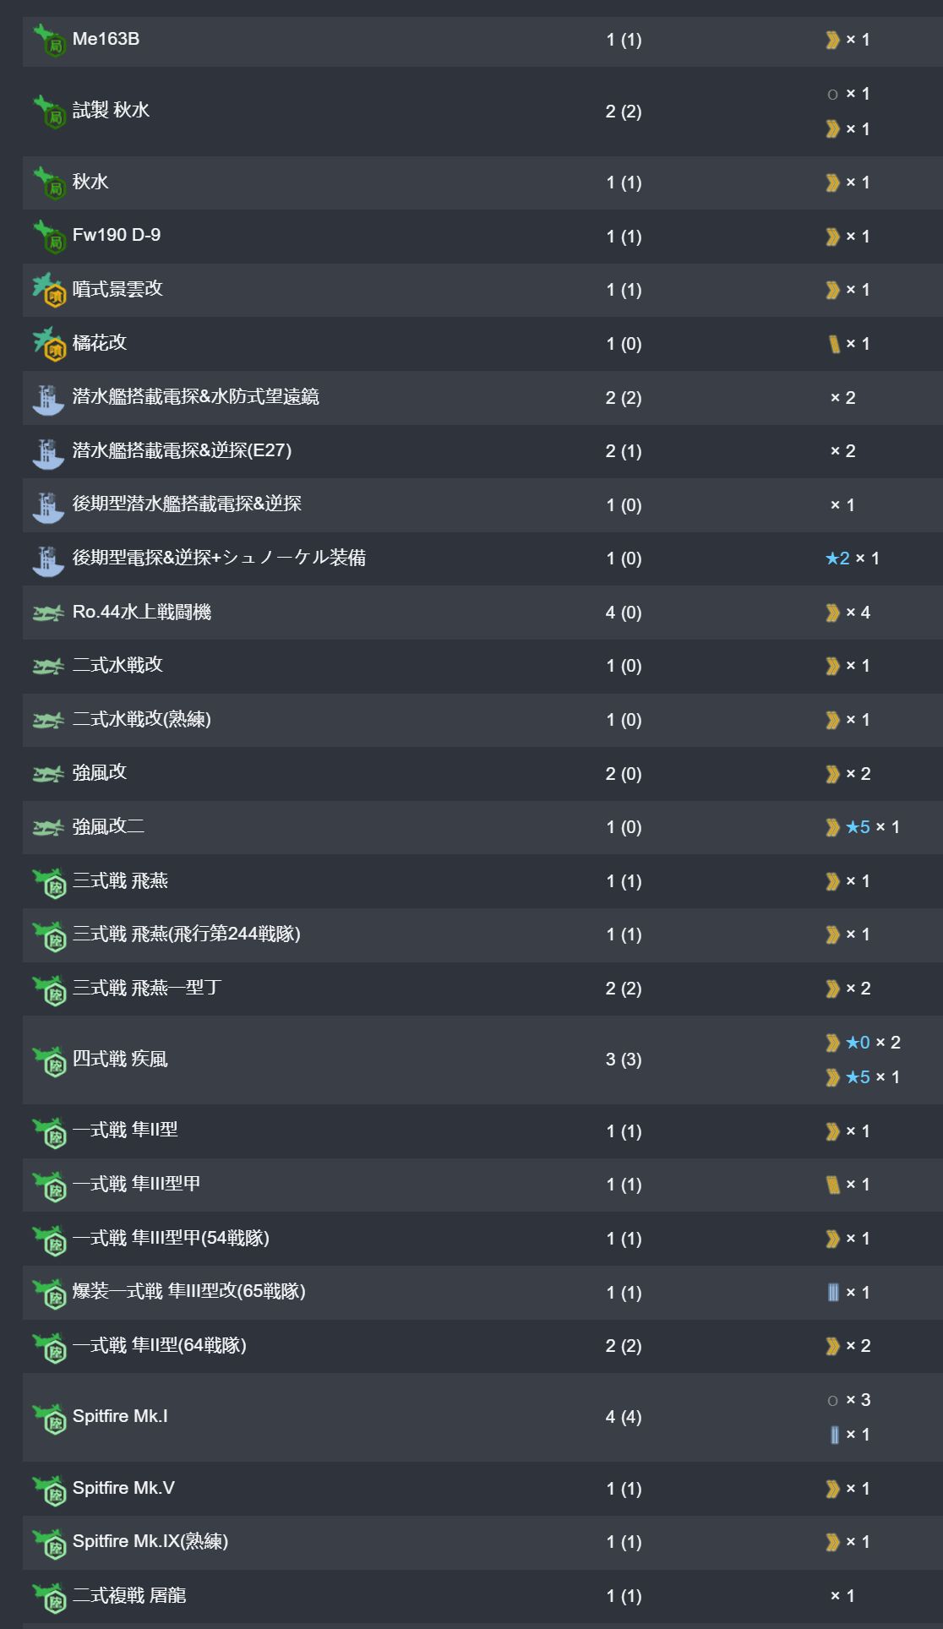
Task: Click land fighter icon beside 三式戦 飛燕
Action: pos(49,882)
